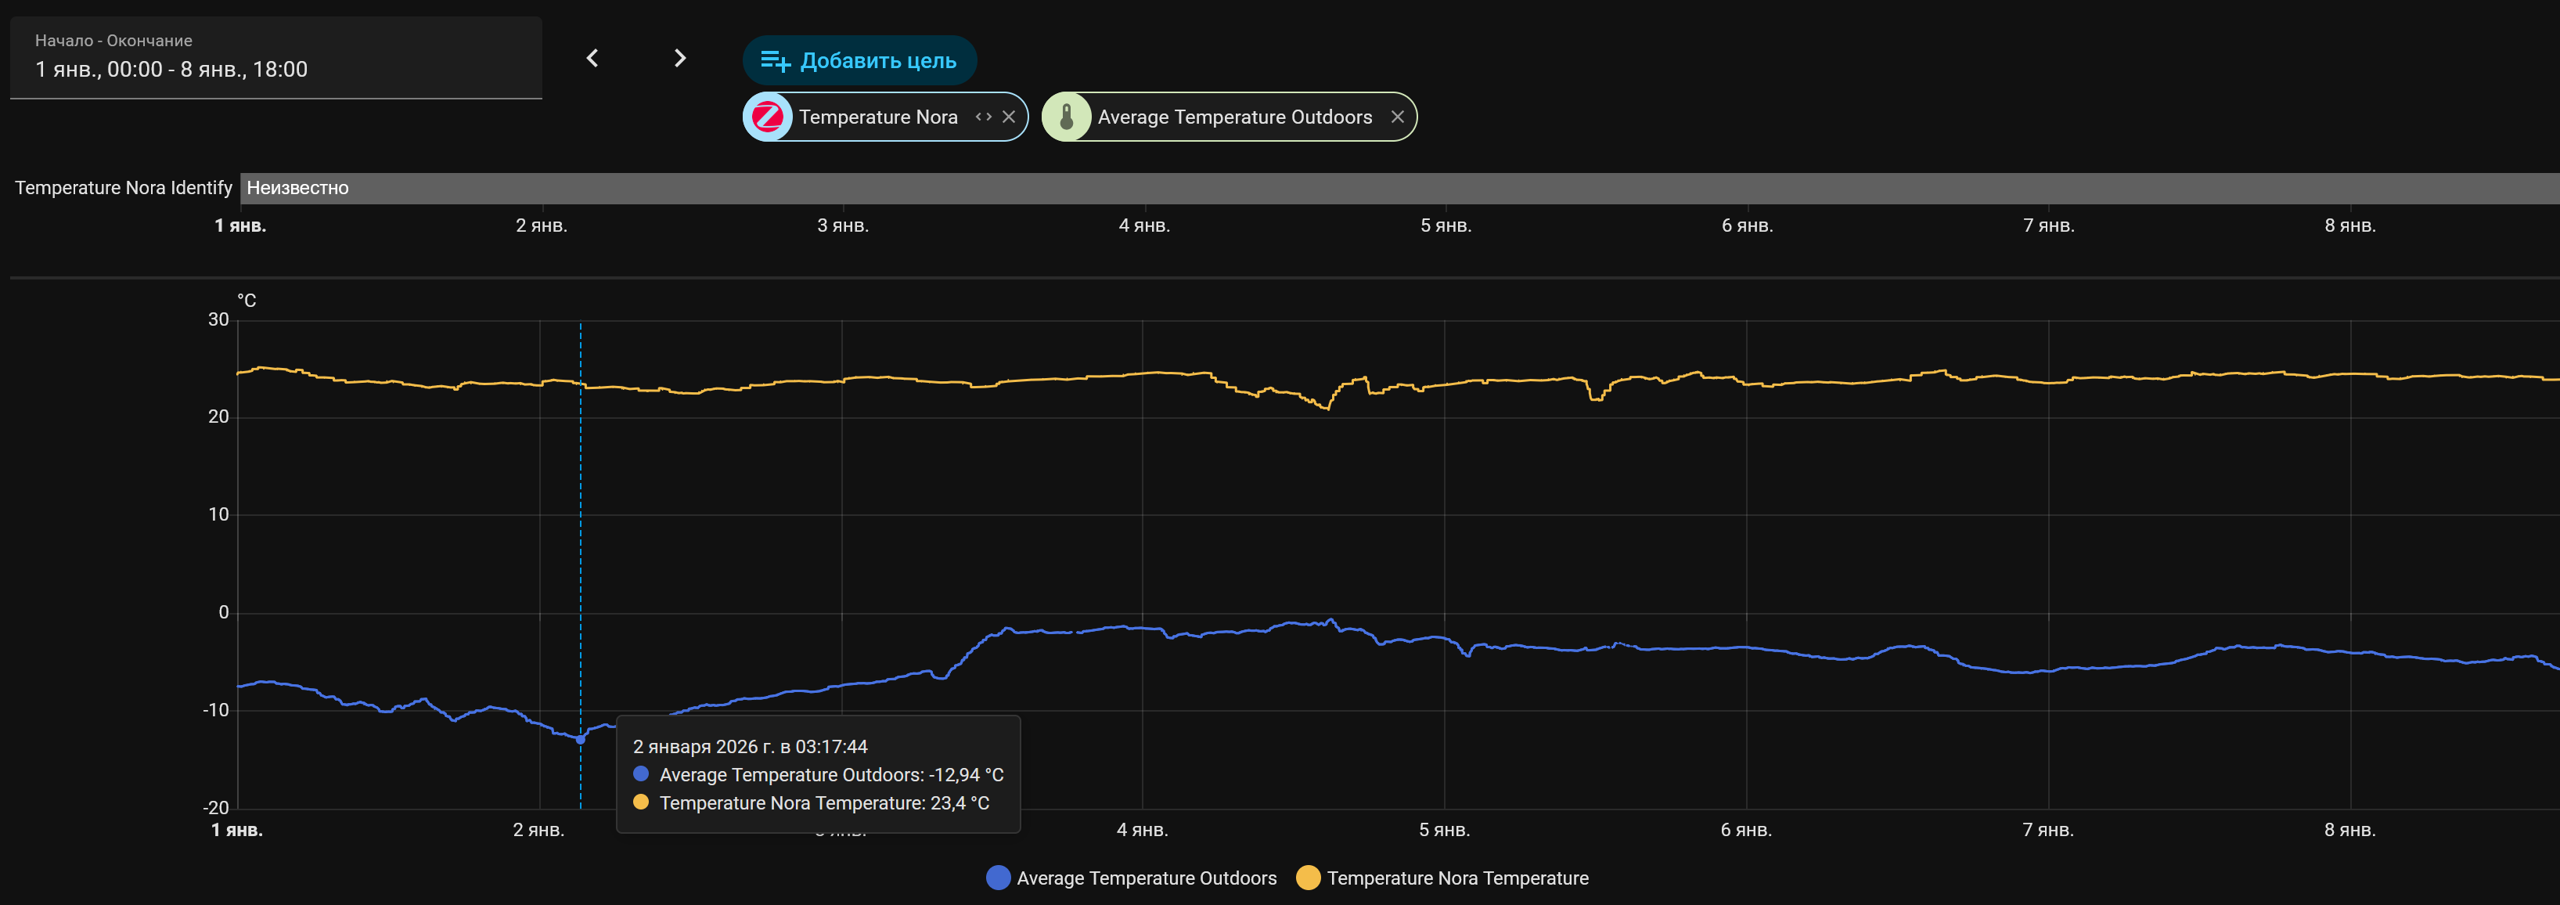2560x905 pixels.
Task: Go to previous date range arrow
Action: [x=592, y=59]
